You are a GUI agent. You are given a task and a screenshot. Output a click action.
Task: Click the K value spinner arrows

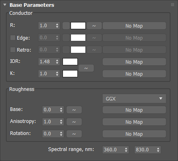[57, 74]
